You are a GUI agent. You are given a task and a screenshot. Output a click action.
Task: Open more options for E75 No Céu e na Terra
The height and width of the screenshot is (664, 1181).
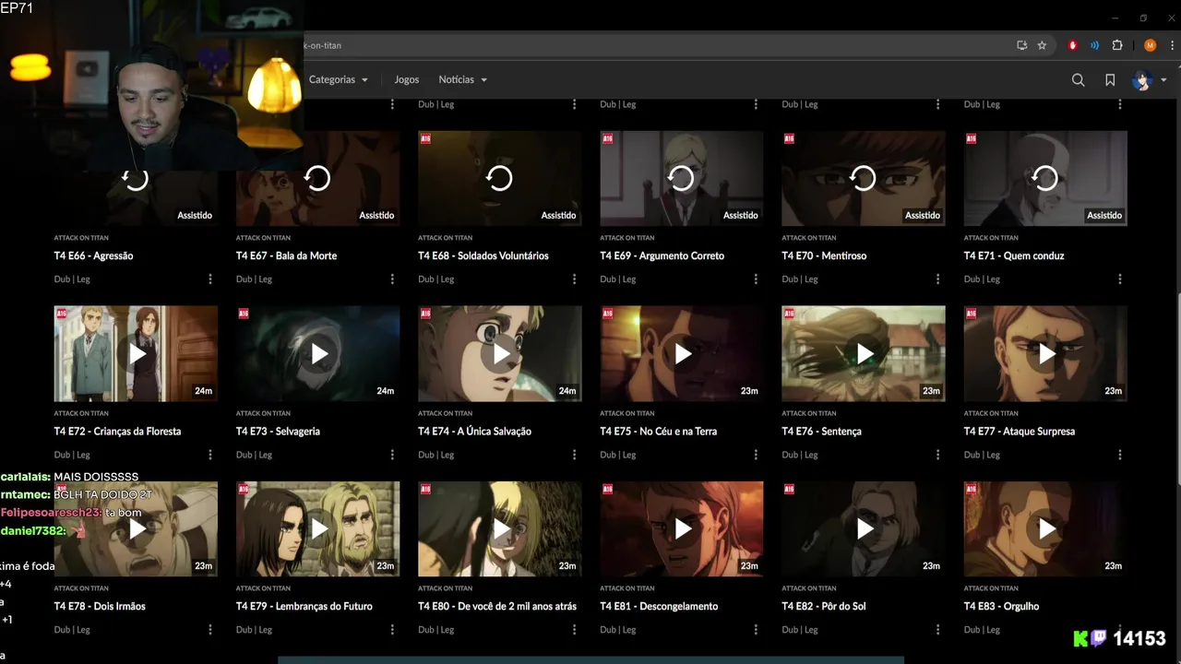[756, 455]
